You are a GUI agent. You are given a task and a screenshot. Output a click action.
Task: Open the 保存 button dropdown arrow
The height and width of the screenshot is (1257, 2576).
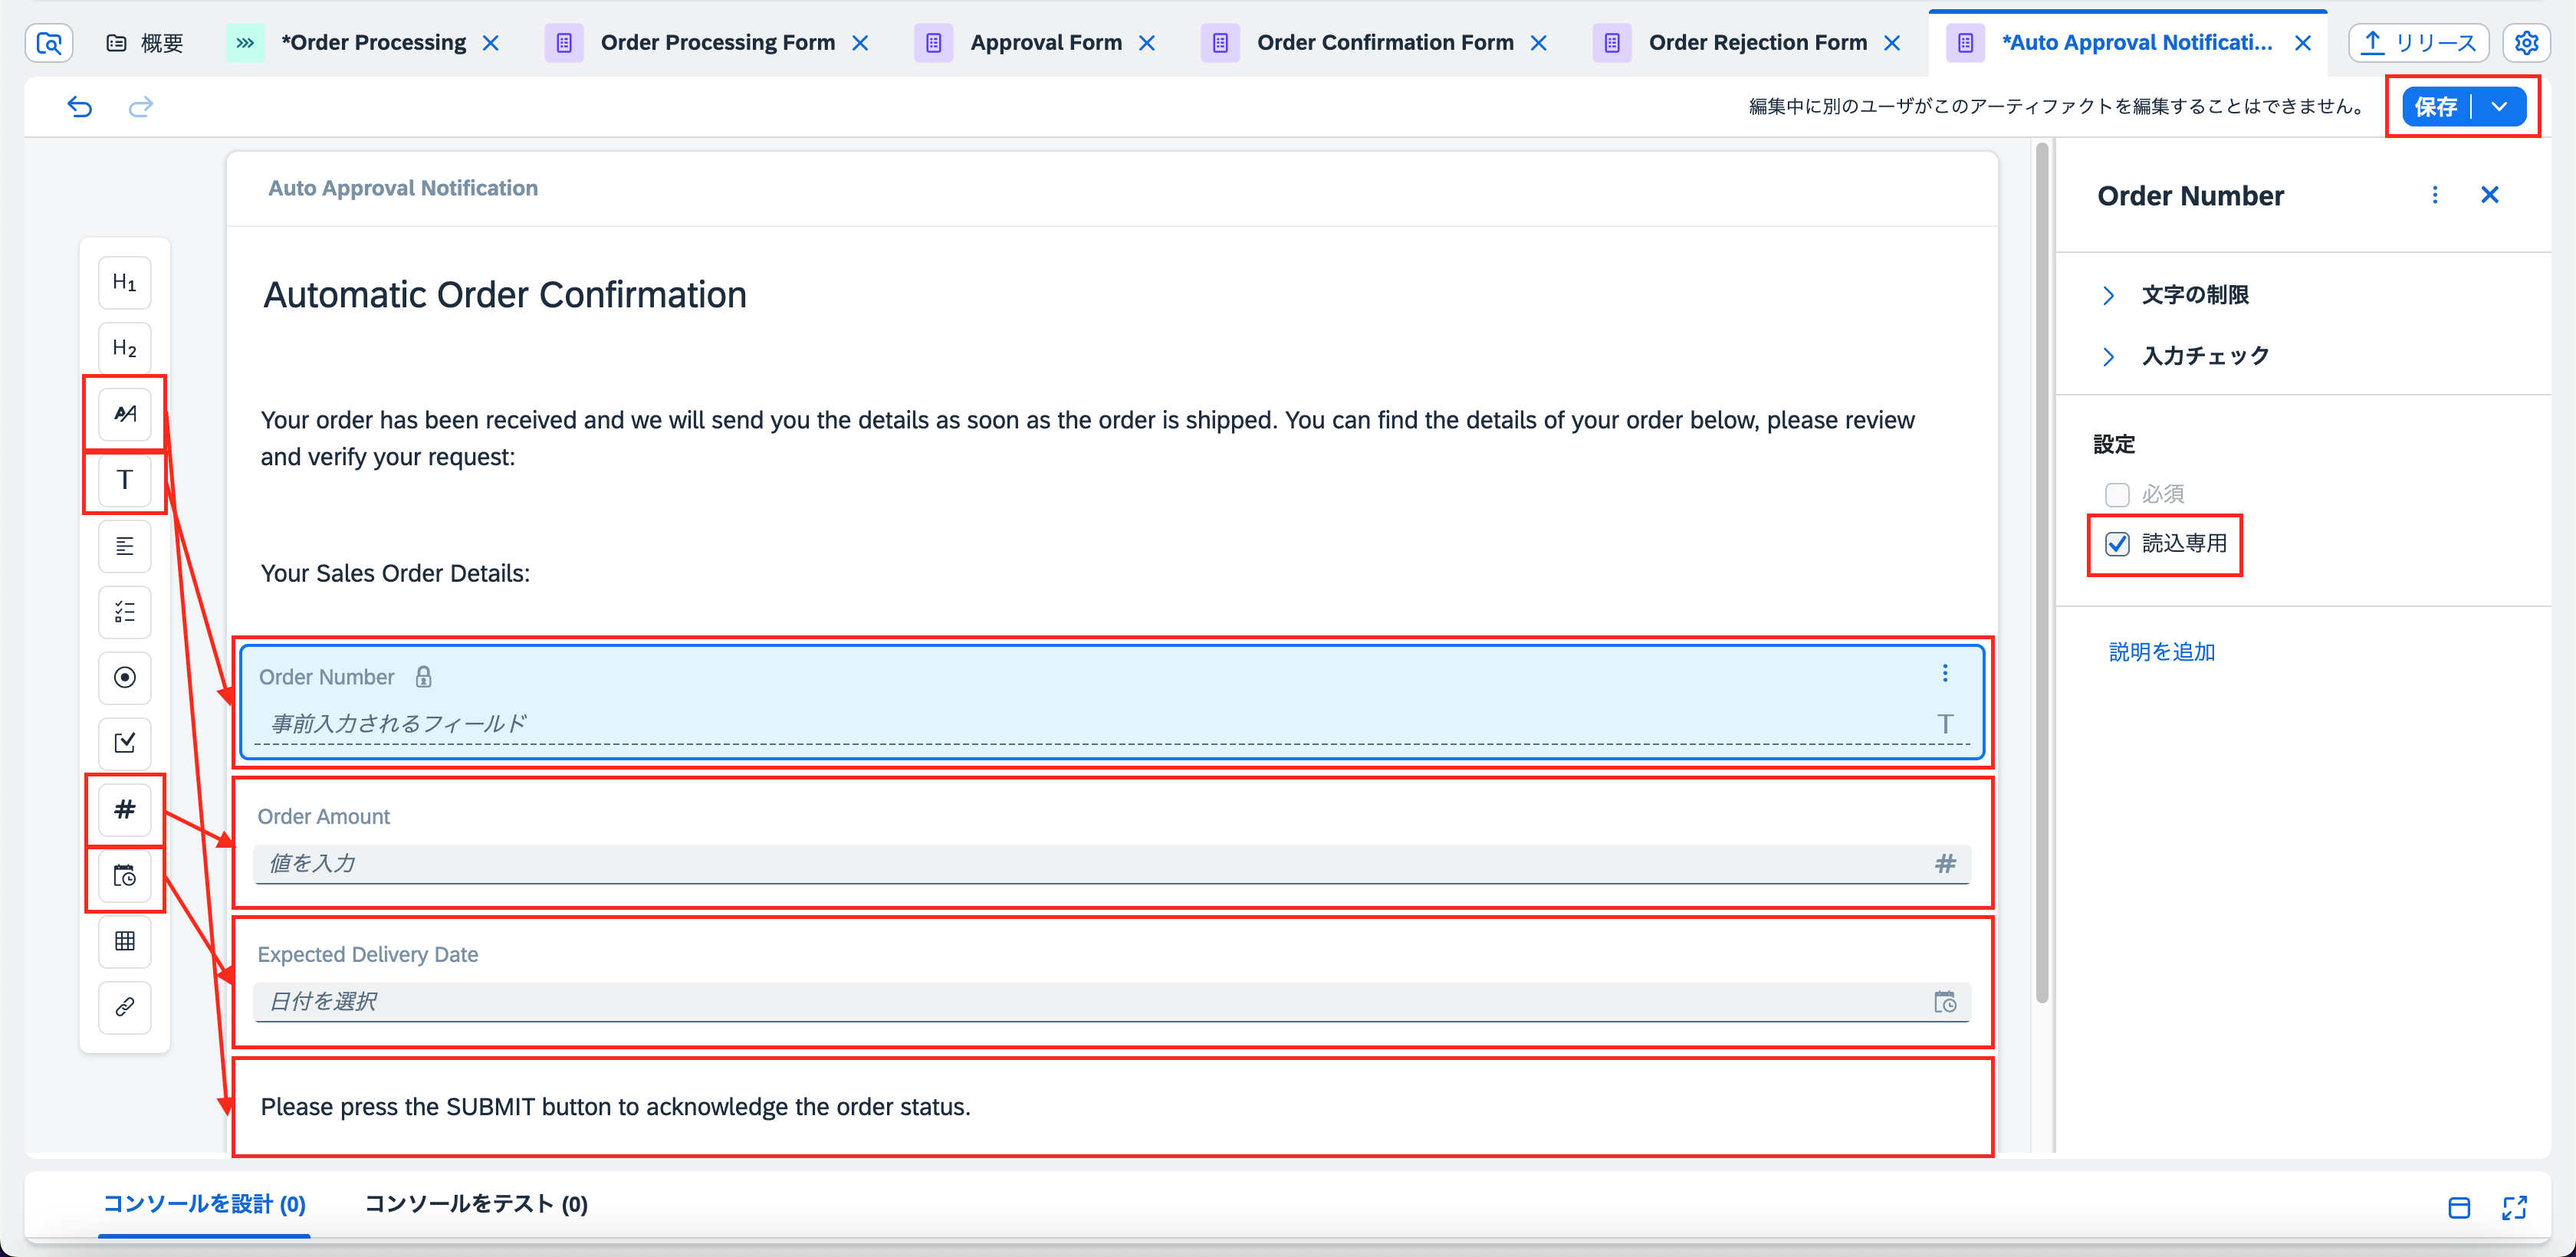(2499, 106)
